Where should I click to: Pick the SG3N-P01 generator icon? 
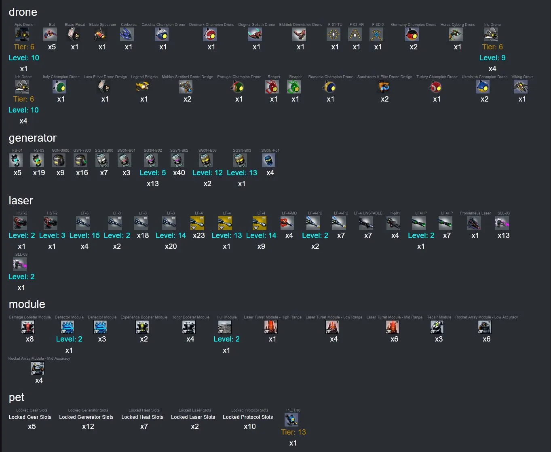pyautogui.click(x=268, y=161)
